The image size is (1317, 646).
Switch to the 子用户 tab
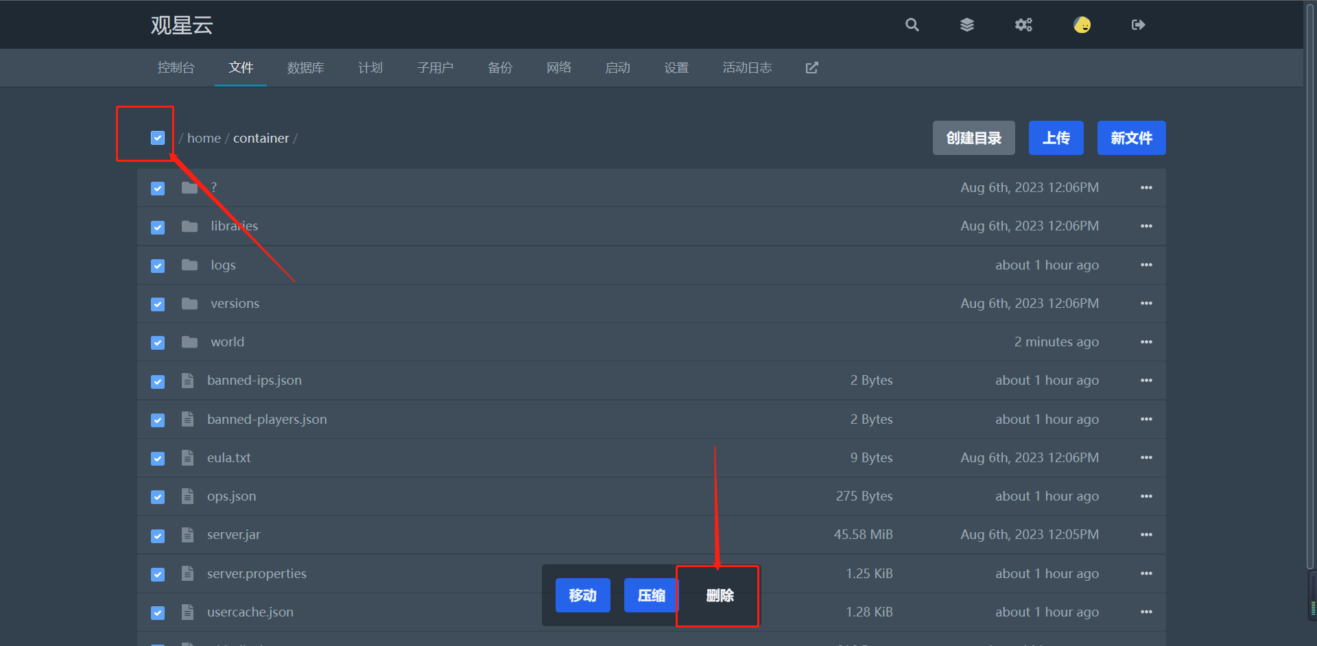tap(435, 67)
